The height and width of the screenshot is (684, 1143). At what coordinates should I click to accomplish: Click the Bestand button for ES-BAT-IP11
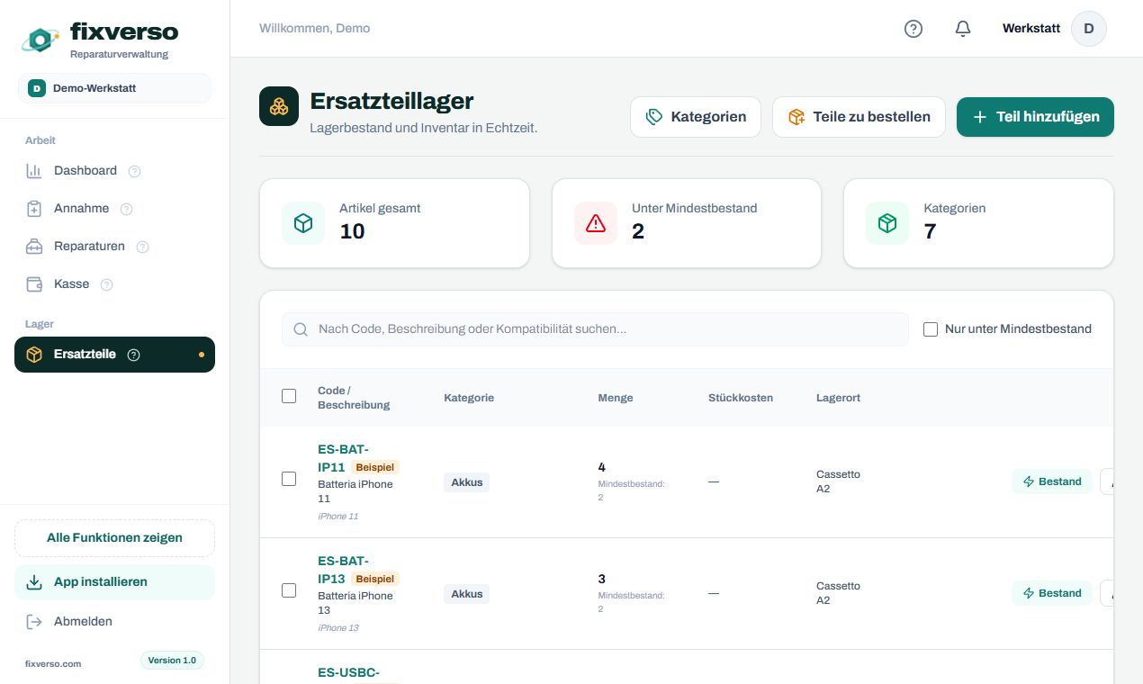pyautogui.click(x=1052, y=481)
